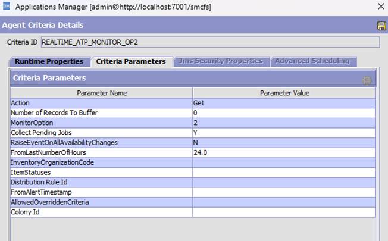Click the Collect Pending Jobs value cell
Screen dimensions: 388x241
point(284,133)
